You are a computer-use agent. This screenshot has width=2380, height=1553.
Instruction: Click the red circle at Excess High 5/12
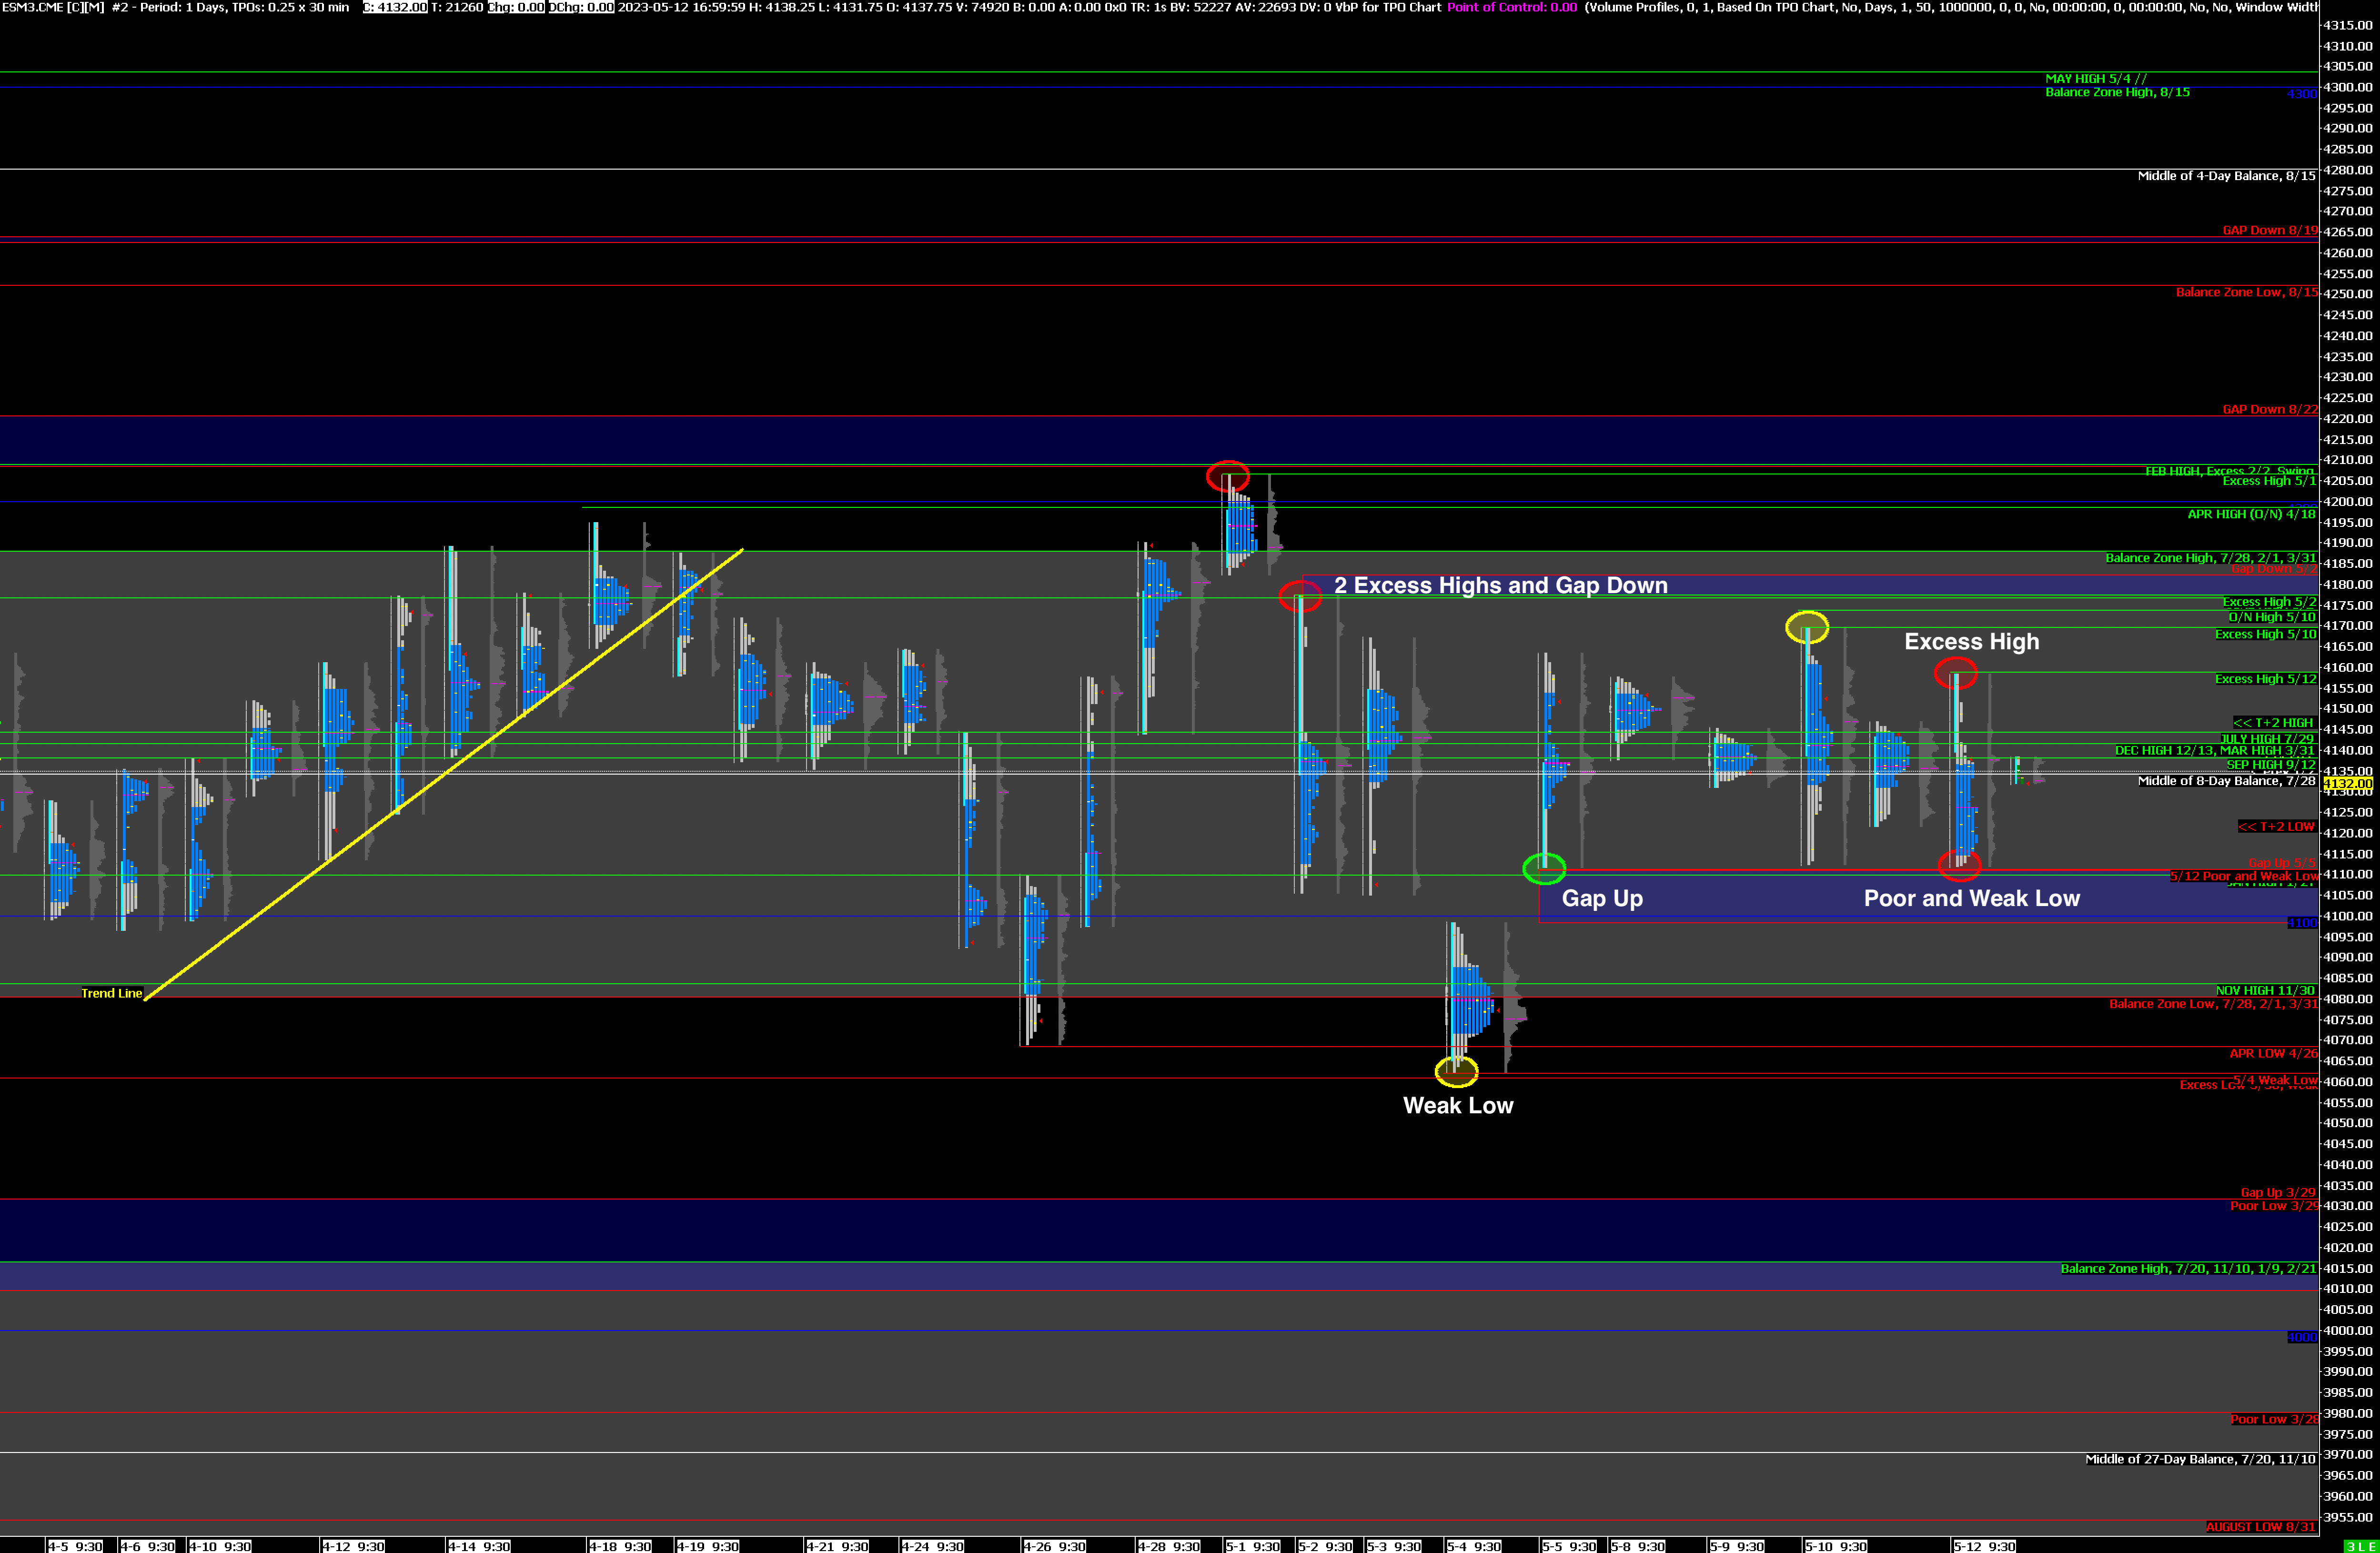pyautogui.click(x=1955, y=673)
